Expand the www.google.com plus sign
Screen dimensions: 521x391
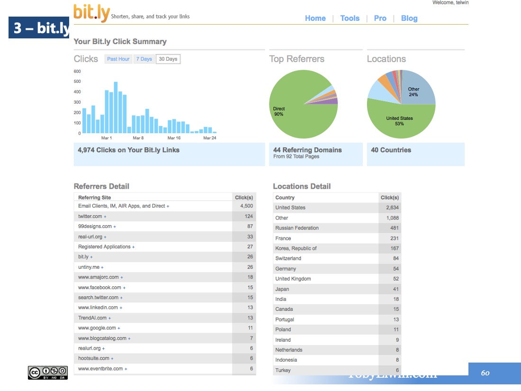pos(118,328)
